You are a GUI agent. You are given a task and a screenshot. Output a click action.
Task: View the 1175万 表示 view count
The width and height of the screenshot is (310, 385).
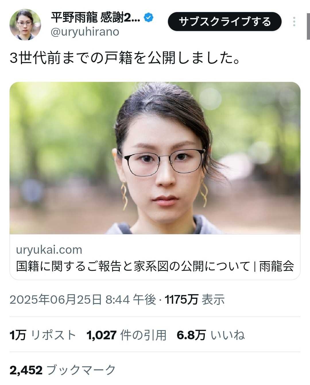[195, 300]
